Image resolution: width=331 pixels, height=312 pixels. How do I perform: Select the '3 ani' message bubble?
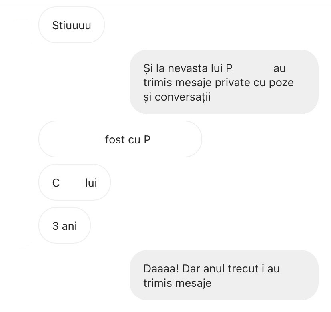coord(64,225)
